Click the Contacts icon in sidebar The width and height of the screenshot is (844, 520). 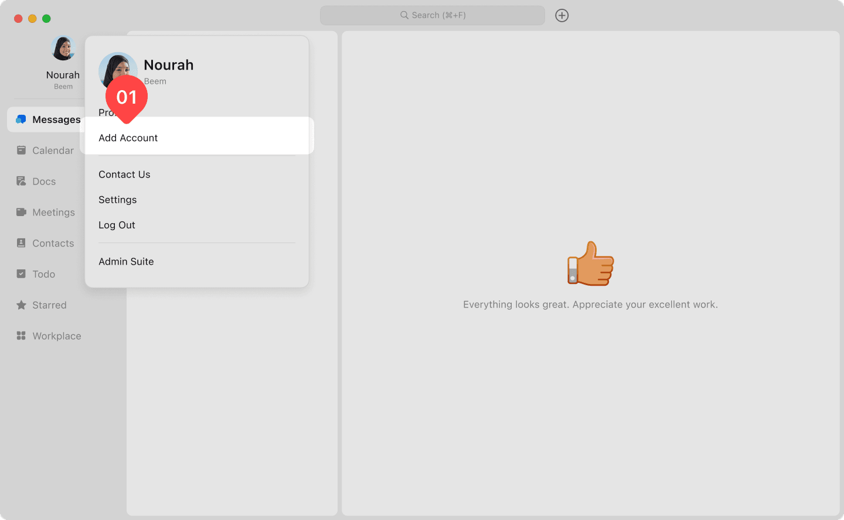pyautogui.click(x=21, y=243)
